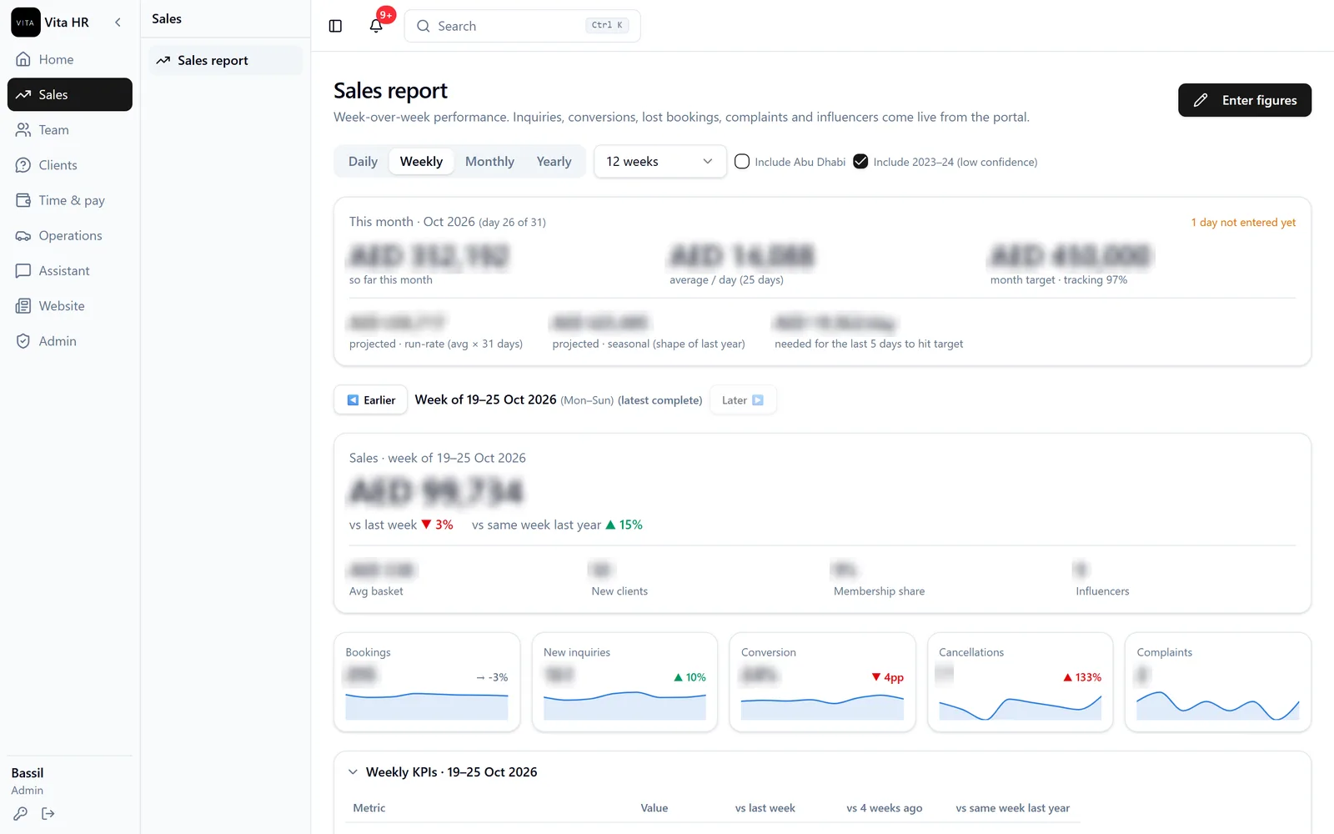Open notifications bell with 9+ badge
1334x834 pixels.
click(x=377, y=25)
